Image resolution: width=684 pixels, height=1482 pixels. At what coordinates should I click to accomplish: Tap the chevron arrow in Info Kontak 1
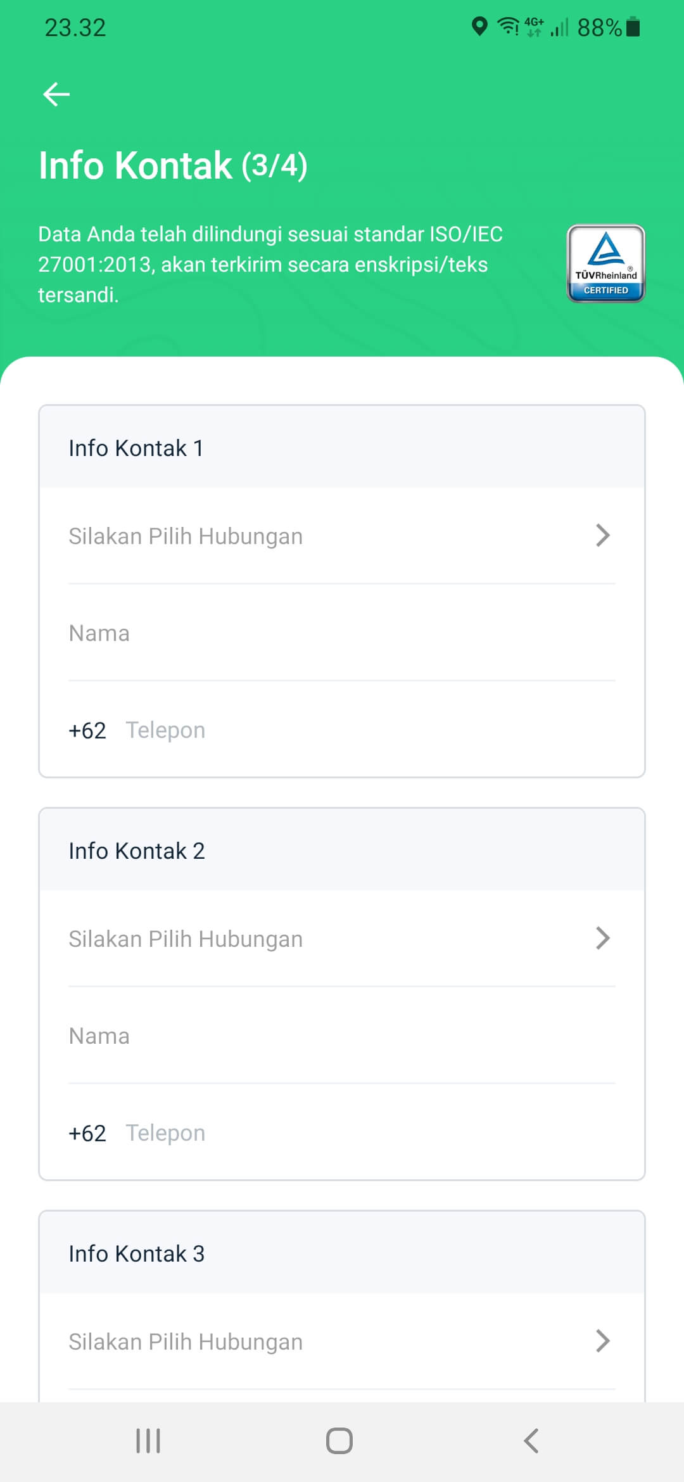[602, 536]
